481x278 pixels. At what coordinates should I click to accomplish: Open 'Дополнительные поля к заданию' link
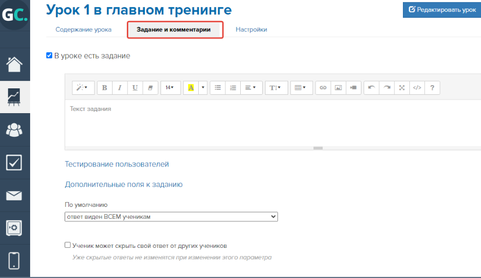(124, 184)
